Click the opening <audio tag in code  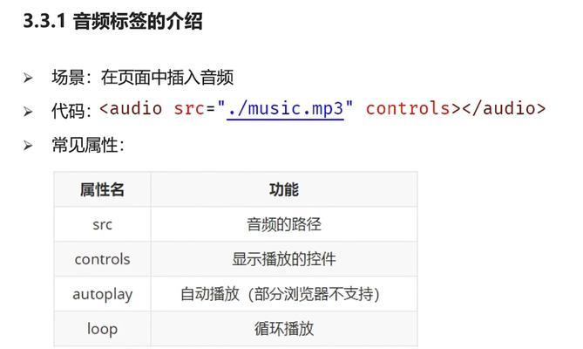pos(131,109)
